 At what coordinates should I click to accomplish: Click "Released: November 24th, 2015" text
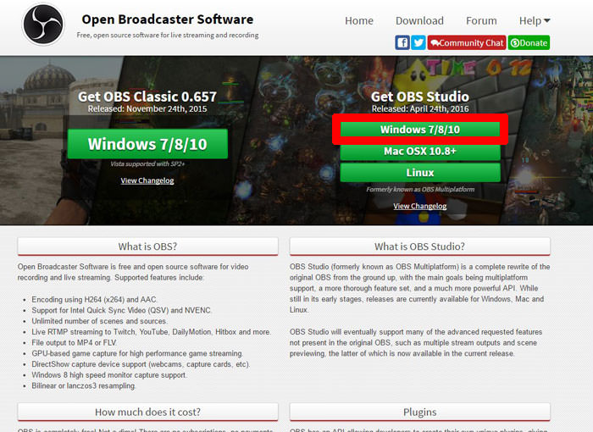coord(147,109)
